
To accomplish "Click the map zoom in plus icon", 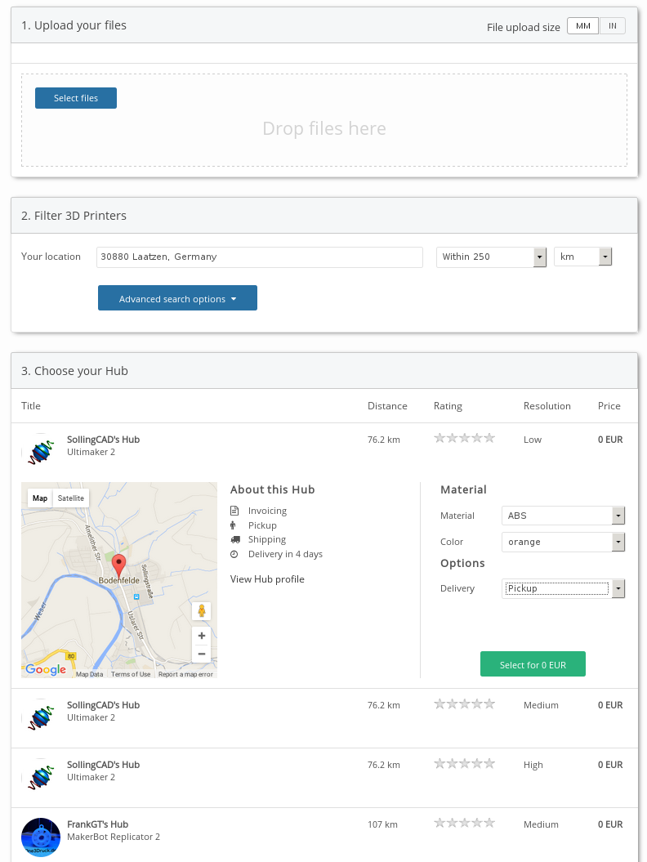I will (x=202, y=635).
